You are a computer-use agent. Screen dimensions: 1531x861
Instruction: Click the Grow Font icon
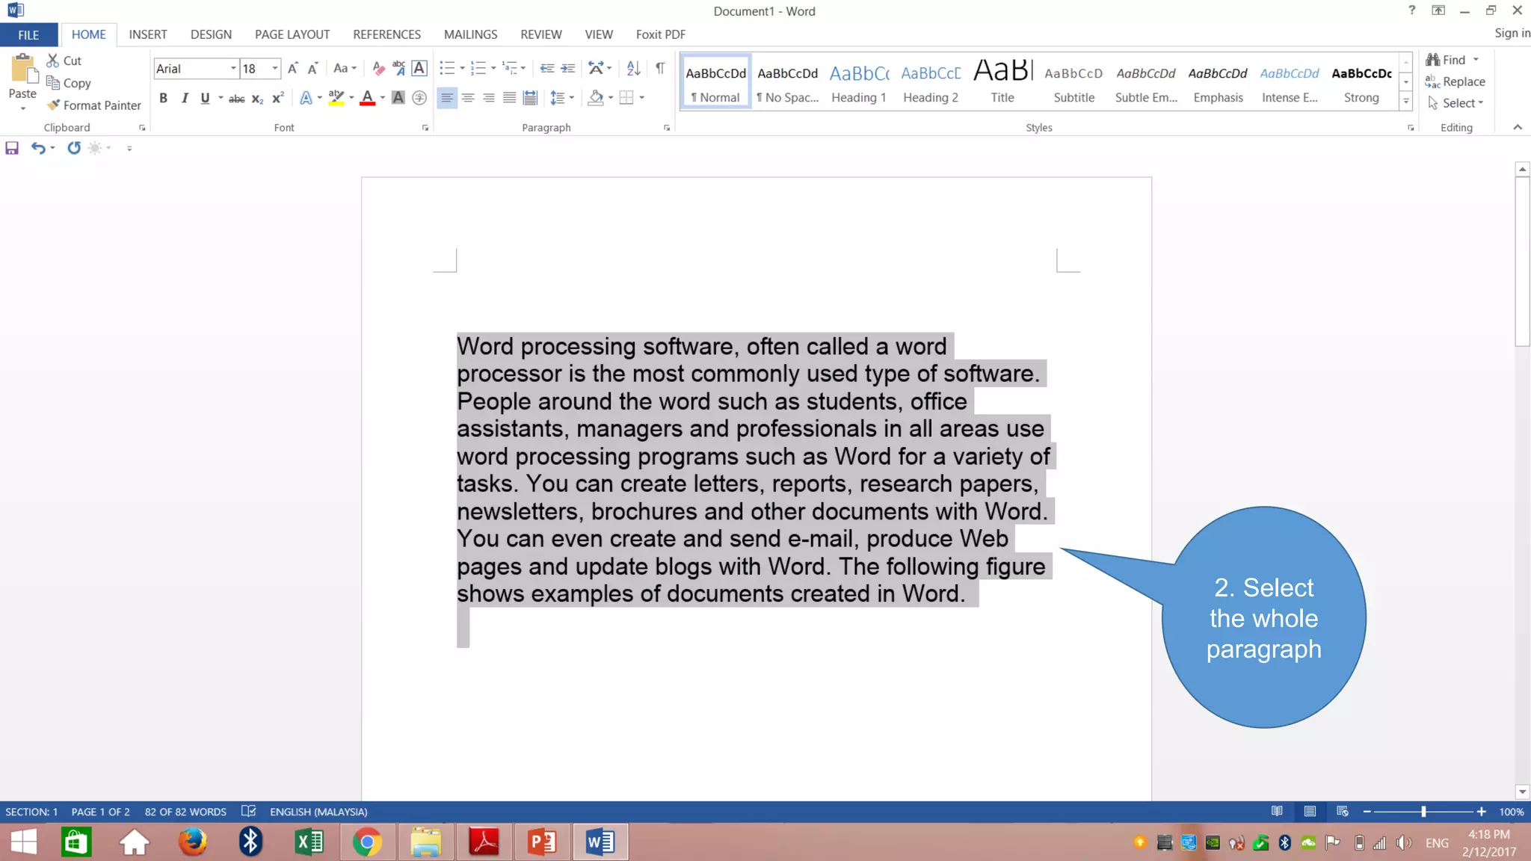[292, 68]
